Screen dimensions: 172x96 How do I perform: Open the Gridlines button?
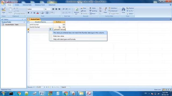pos(47,13)
